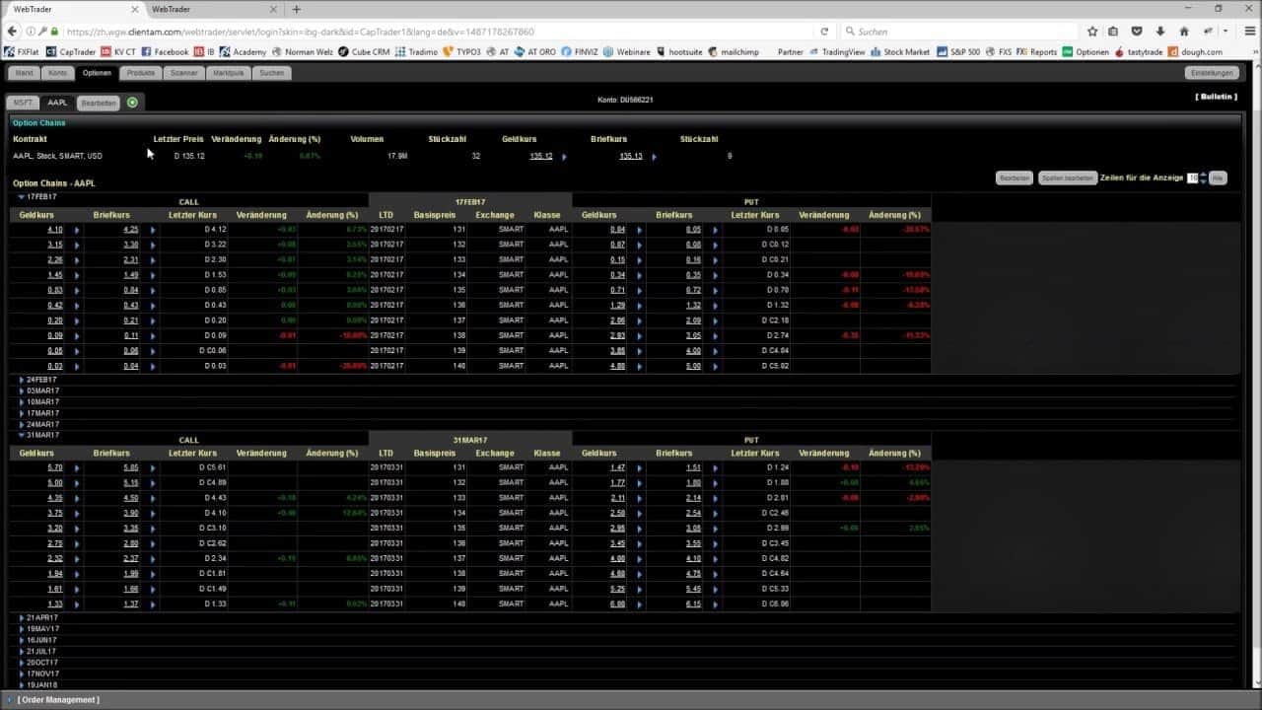
Task: Click Bearbeiten button next to AAPL tab
Action: 99,103
